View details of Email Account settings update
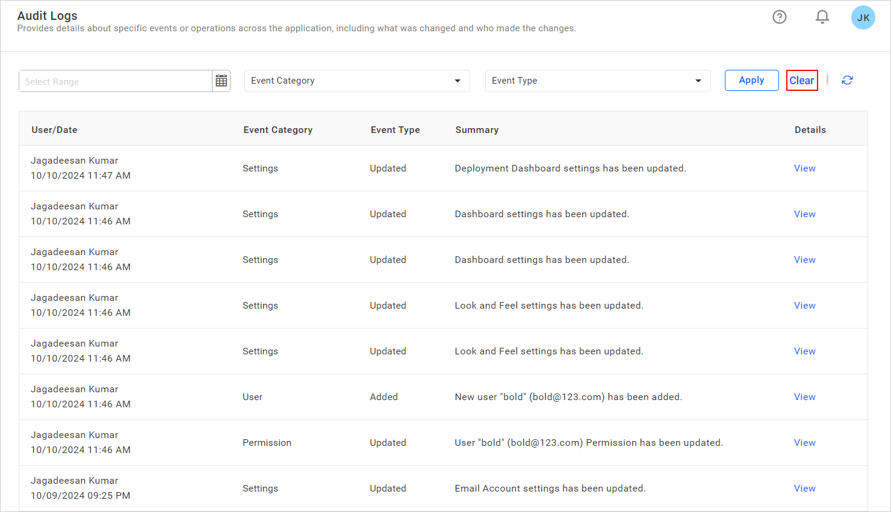The image size is (891, 512). [x=804, y=489]
